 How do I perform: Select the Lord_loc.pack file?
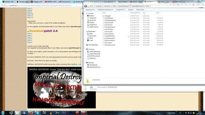[108, 32]
